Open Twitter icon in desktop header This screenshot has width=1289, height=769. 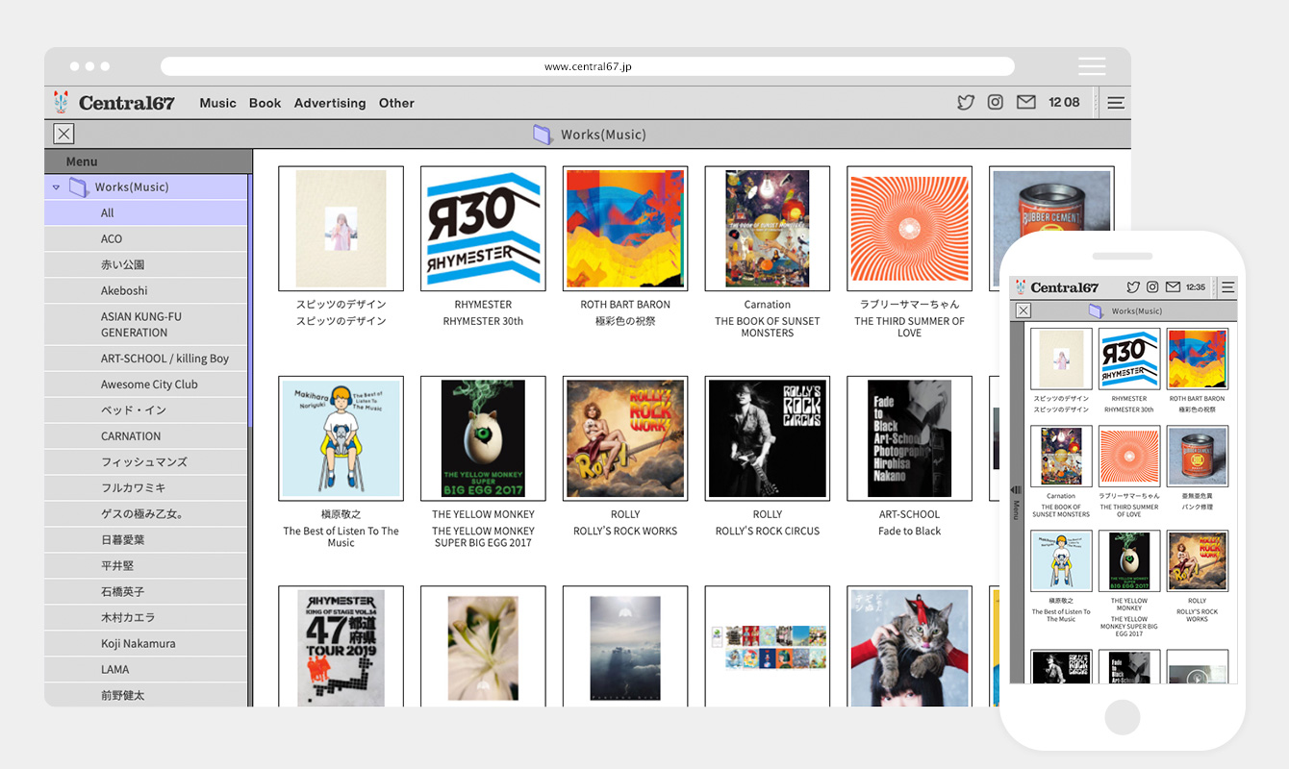tap(966, 103)
